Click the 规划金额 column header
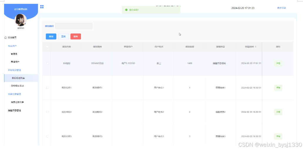The image size is (303, 150). click(x=190, y=47)
